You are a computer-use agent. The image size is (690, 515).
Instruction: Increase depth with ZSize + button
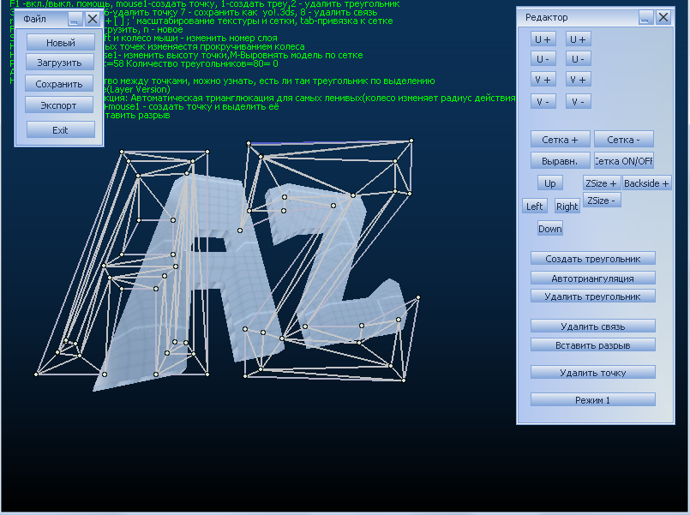pos(601,183)
